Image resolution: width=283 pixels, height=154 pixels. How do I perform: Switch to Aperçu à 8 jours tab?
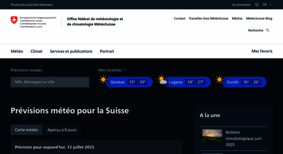(x=62, y=130)
